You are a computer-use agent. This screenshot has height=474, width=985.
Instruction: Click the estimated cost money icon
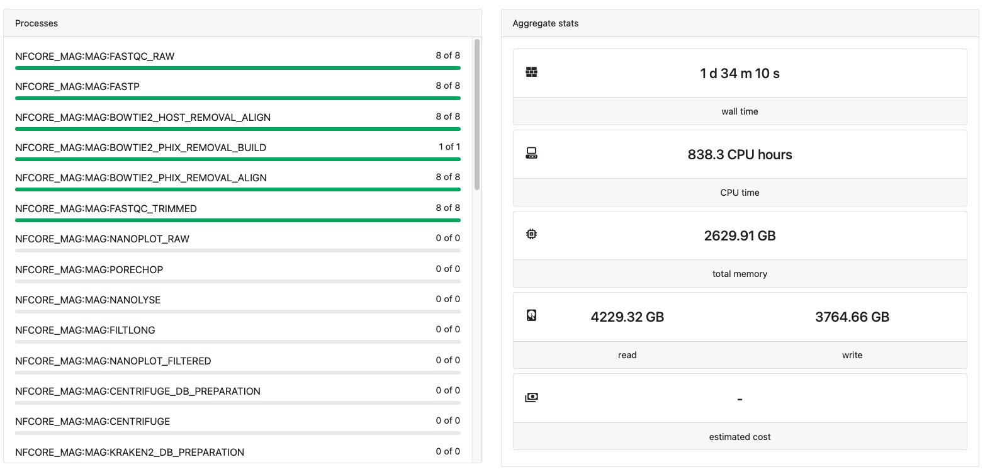coord(532,397)
